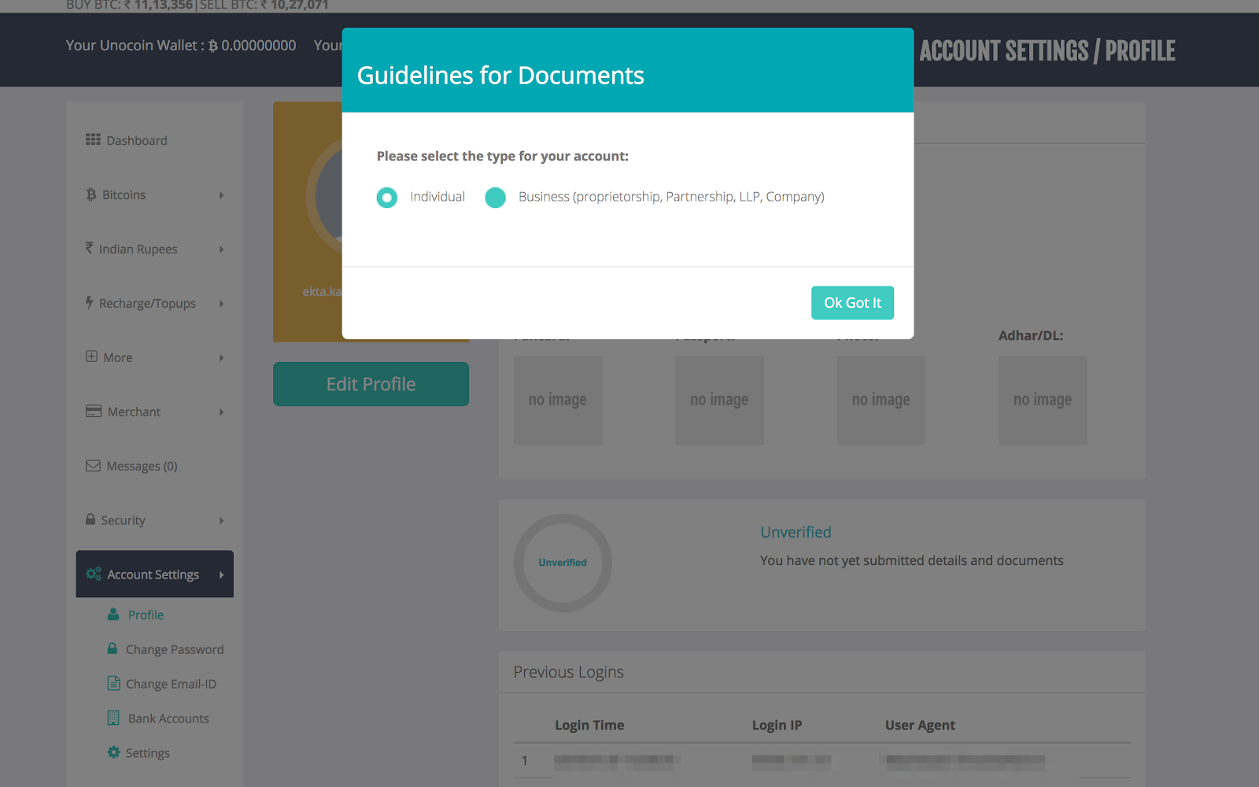Expand the Recharge/Topups menu arrow
The image size is (1259, 787).
coord(222,304)
